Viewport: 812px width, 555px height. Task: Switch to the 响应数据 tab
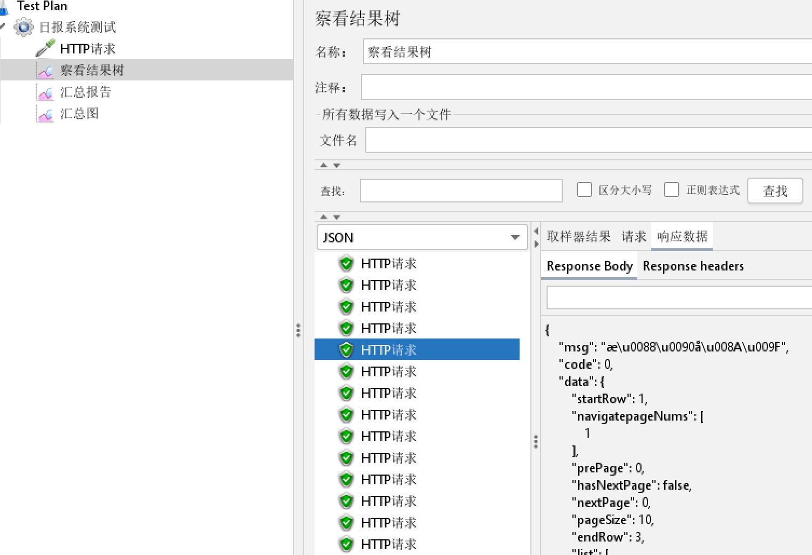682,236
